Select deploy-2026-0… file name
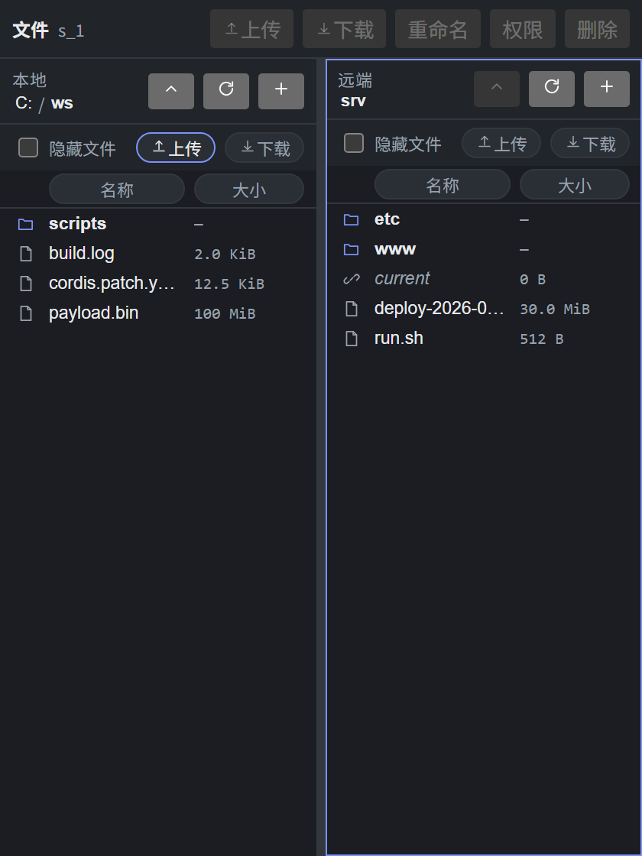This screenshot has height=856, width=642. [x=439, y=309]
